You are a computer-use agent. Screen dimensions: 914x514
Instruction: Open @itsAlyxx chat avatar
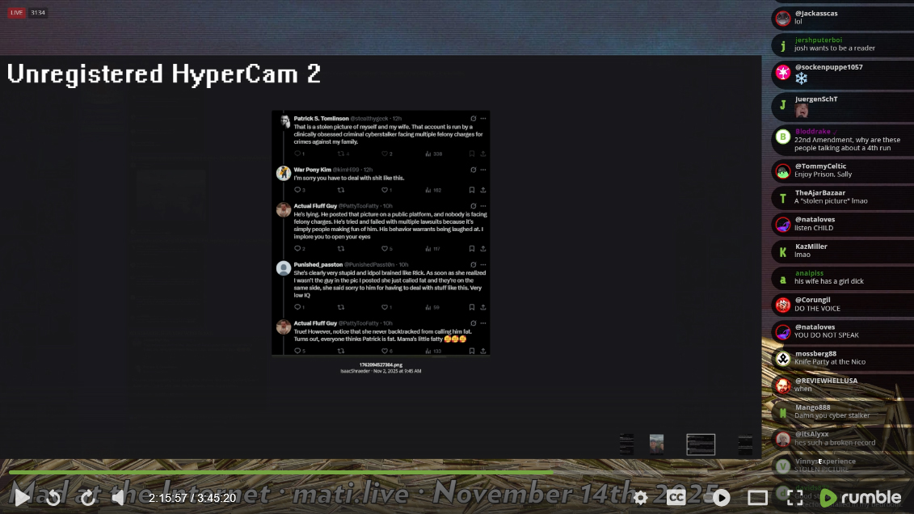(783, 439)
